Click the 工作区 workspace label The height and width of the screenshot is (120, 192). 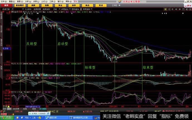click(x=115, y=5)
